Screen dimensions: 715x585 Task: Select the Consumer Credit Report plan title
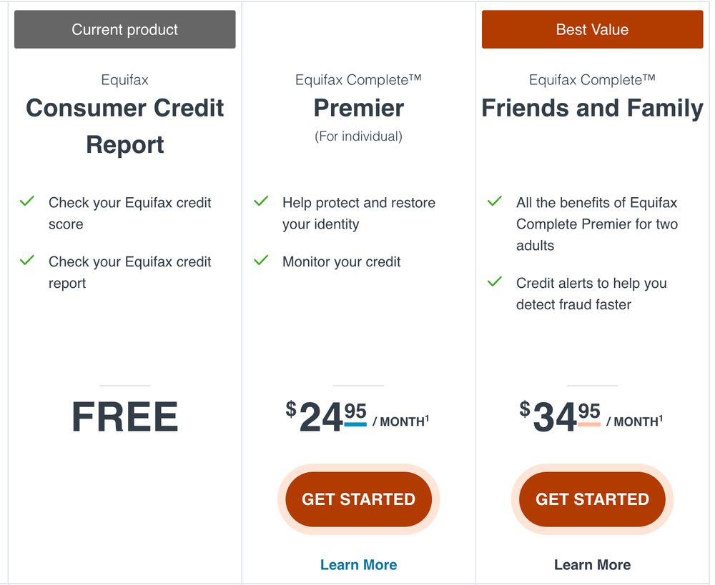tap(124, 126)
